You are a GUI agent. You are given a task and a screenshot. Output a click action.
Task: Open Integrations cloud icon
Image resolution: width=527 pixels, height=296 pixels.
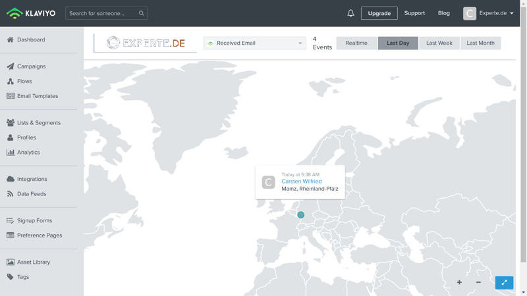(x=11, y=179)
